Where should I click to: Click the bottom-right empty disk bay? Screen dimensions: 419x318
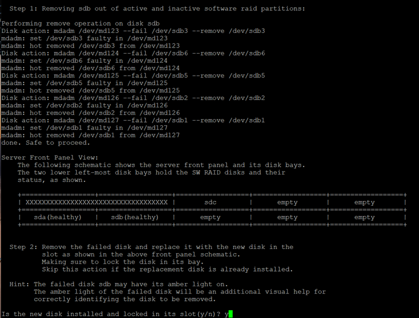[364, 217]
